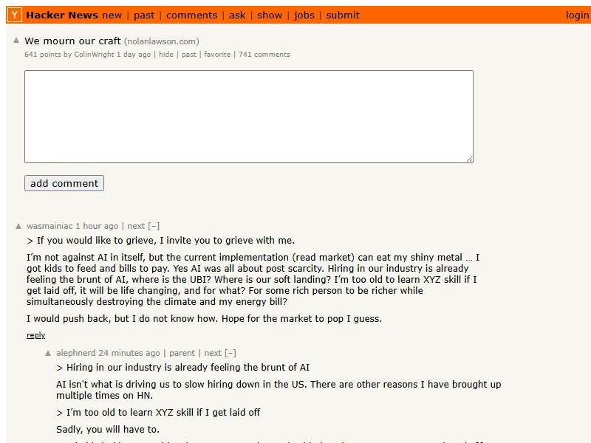This screenshot has width=591, height=443.
Task: Collapse wasmainiac's comment thread
Action: pyautogui.click(x=154, y=227)
